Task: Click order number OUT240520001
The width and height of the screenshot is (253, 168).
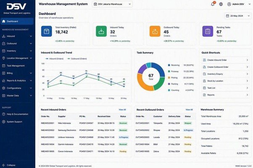Action: coord(142,123)
